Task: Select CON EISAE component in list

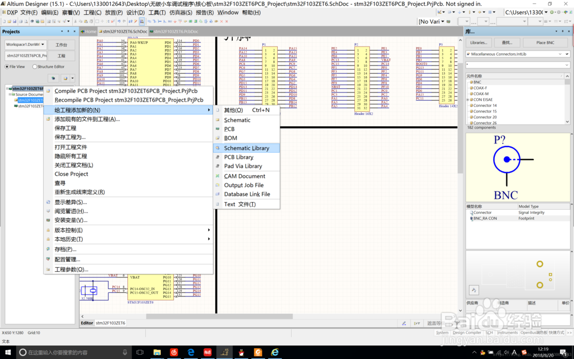Action: 483,99
